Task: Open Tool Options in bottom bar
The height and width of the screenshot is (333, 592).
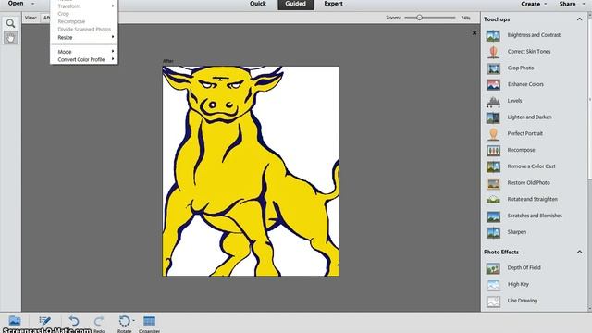Action: click(x=44, y=321)
